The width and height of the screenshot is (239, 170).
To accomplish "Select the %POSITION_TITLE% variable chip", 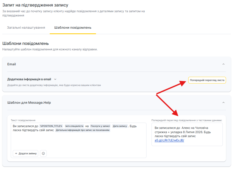I will tap(51, 126).
